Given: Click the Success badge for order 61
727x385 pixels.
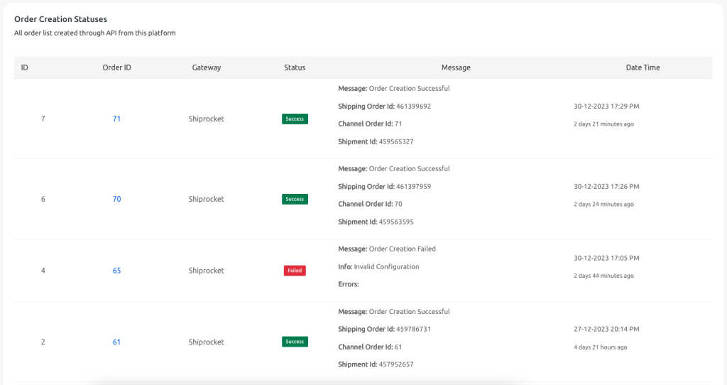Looking at the screenshot, I should 295,342.
